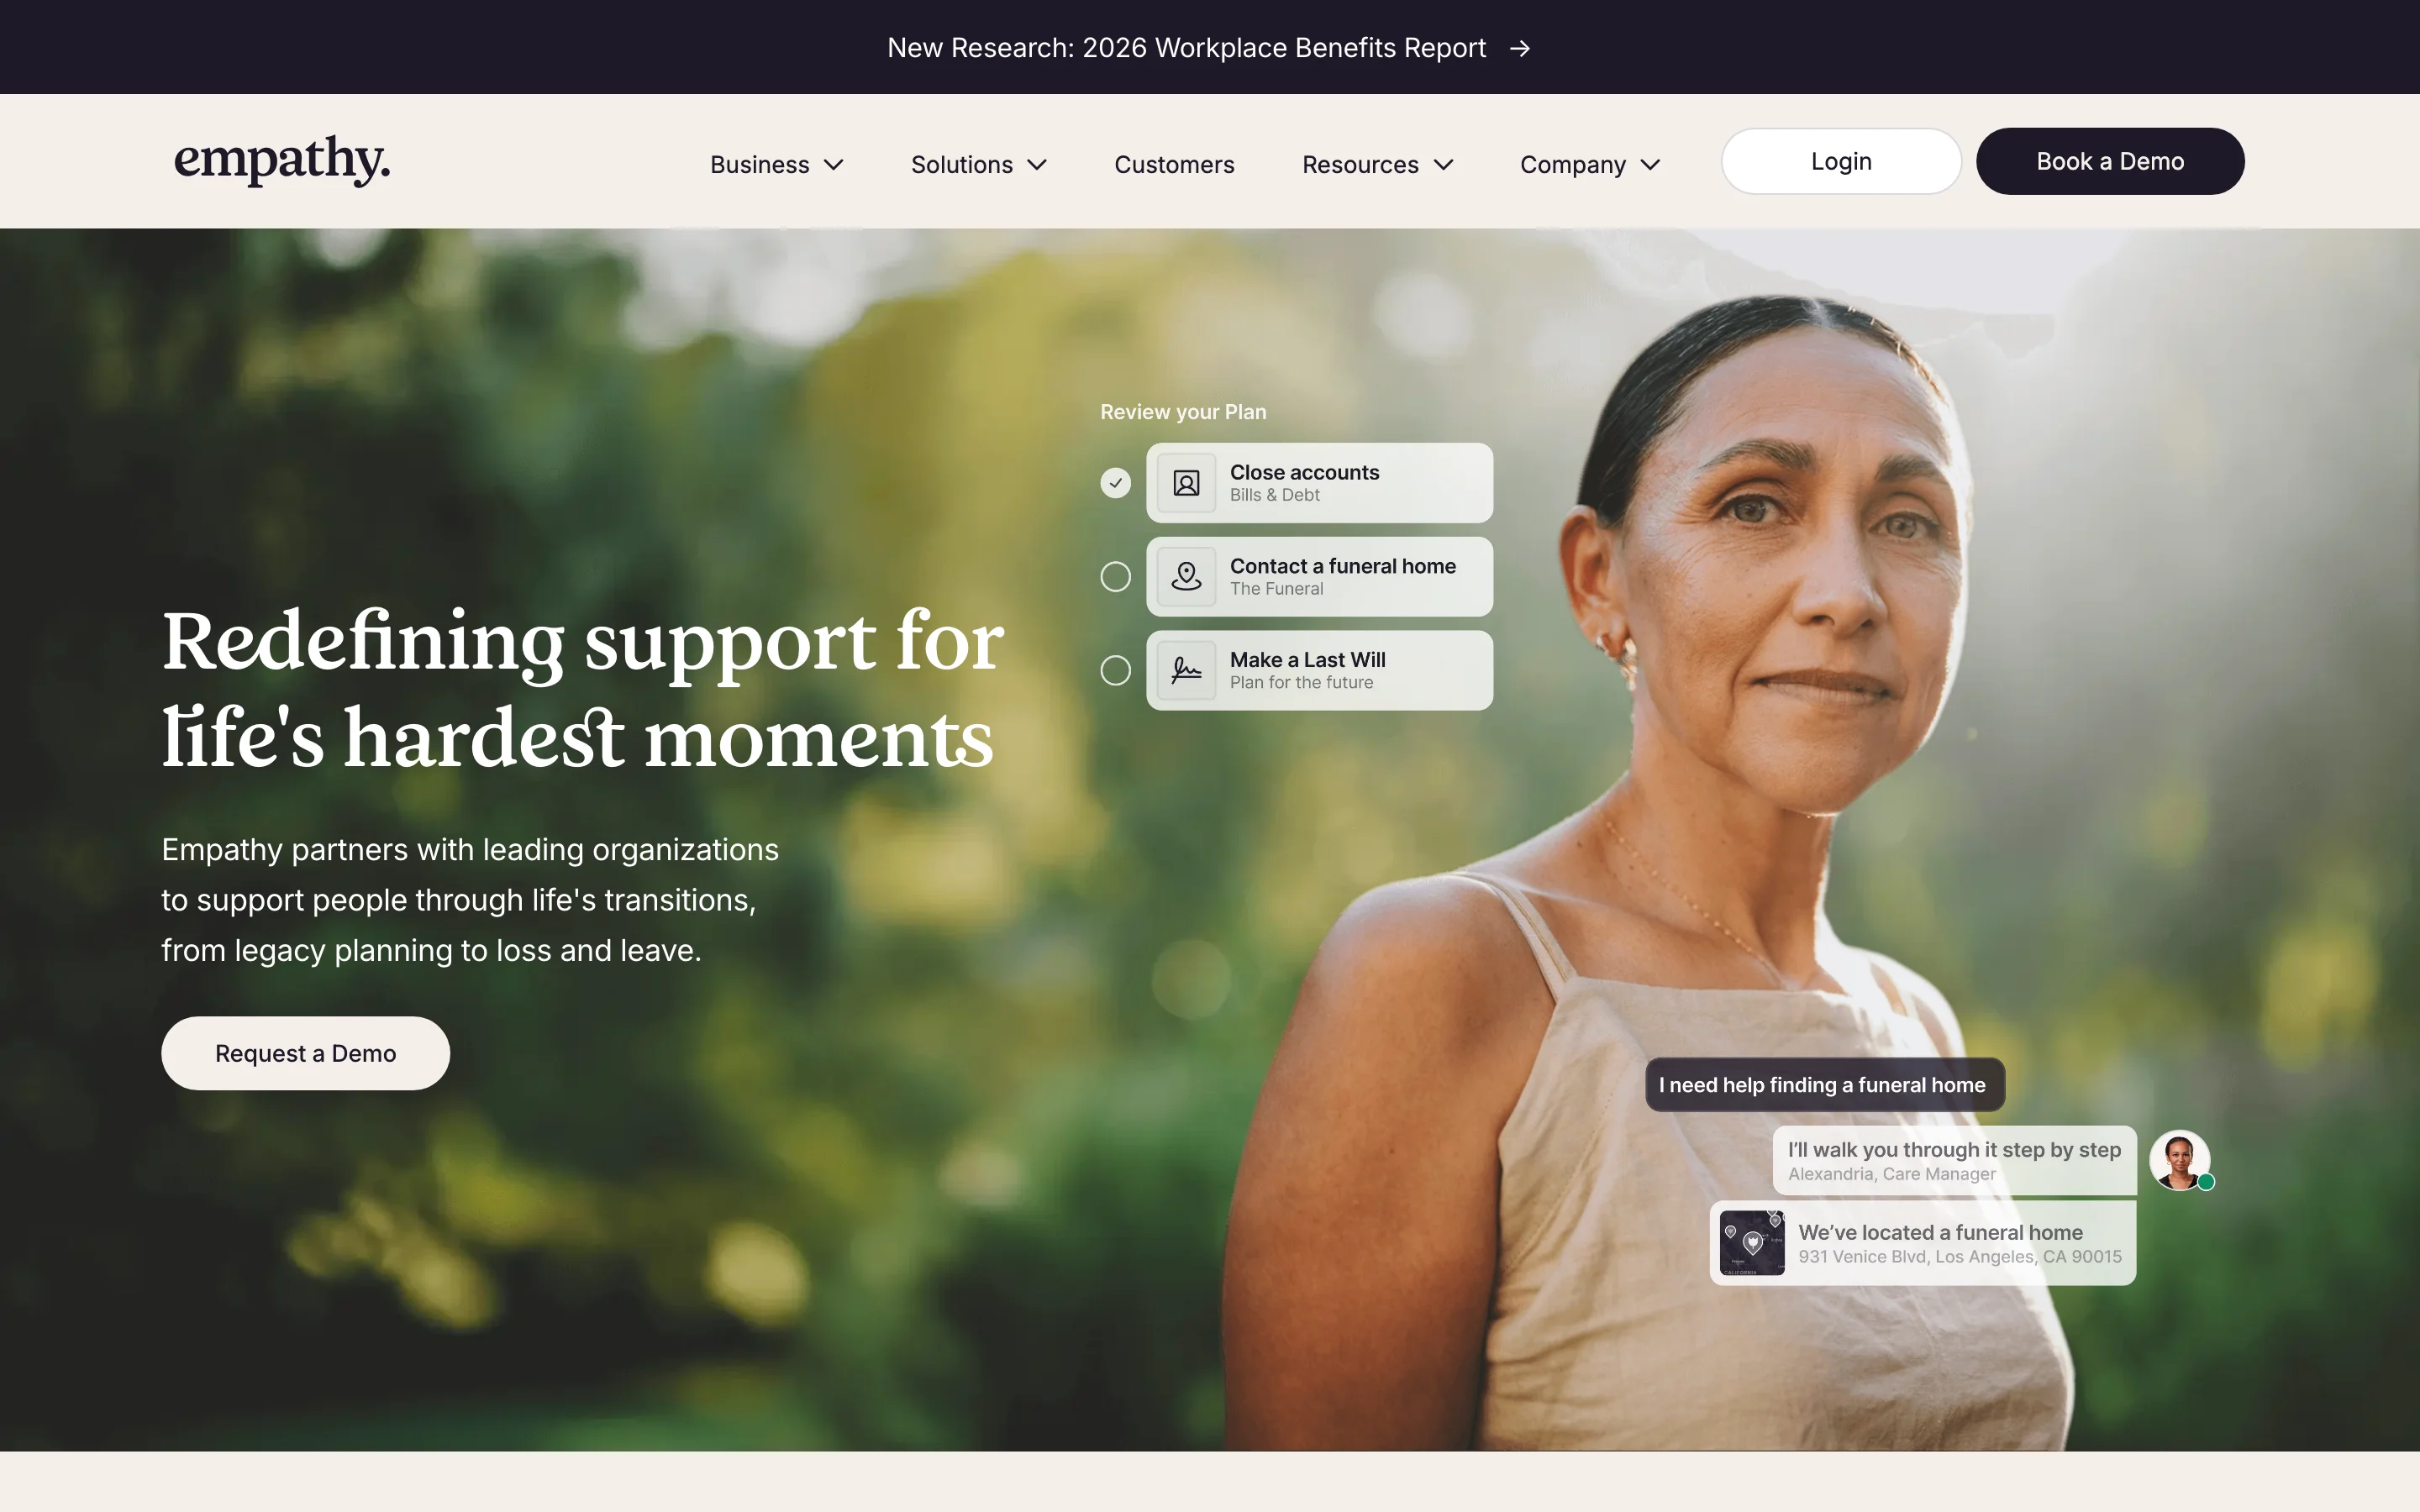Viewport: 2420px width, 1512px height.
Task: Select the Contact a funeral home radio circle
Action: coord(1115,577)
